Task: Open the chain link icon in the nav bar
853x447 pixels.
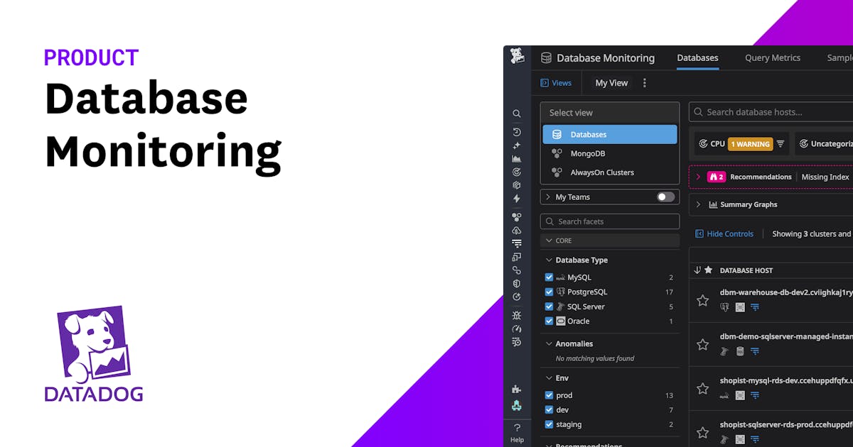Action: click(x=517, y=270)
